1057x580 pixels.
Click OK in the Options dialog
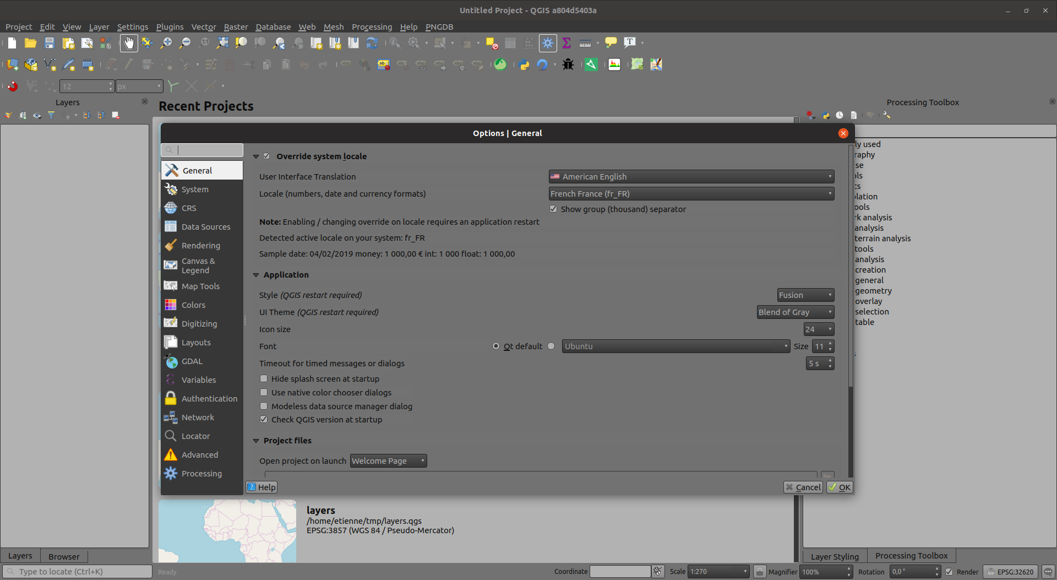[x=840, y=487]
